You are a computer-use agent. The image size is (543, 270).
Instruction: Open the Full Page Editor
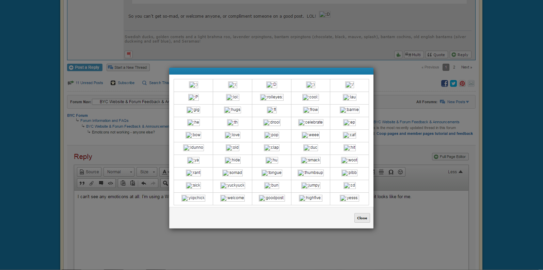[450, 157]
